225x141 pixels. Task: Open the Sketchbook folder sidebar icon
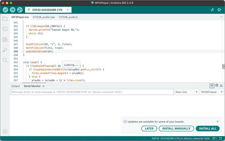(x=5, y=19)
